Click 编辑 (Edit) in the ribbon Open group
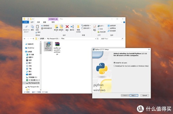 pos(100,29)
